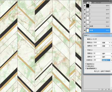
Task: Open the document height 厘米 unit dropdown
Action: [x=107, y=57]
